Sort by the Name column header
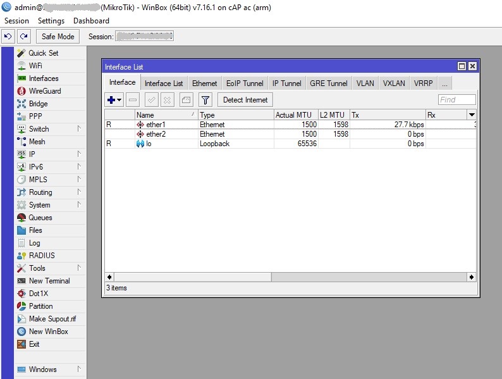Viewport: 502px width, 379px height. tap(166, 115)
